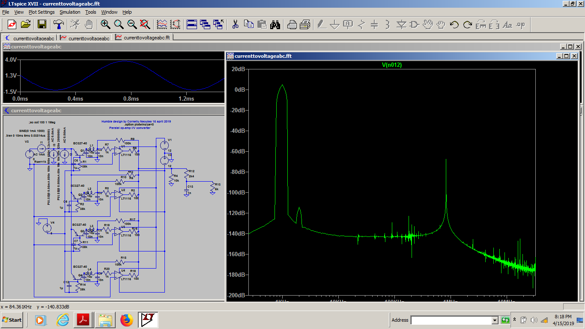585x329 pixels.
Task: Open Adobe Reader from taskbar
Action: (84, 320)
